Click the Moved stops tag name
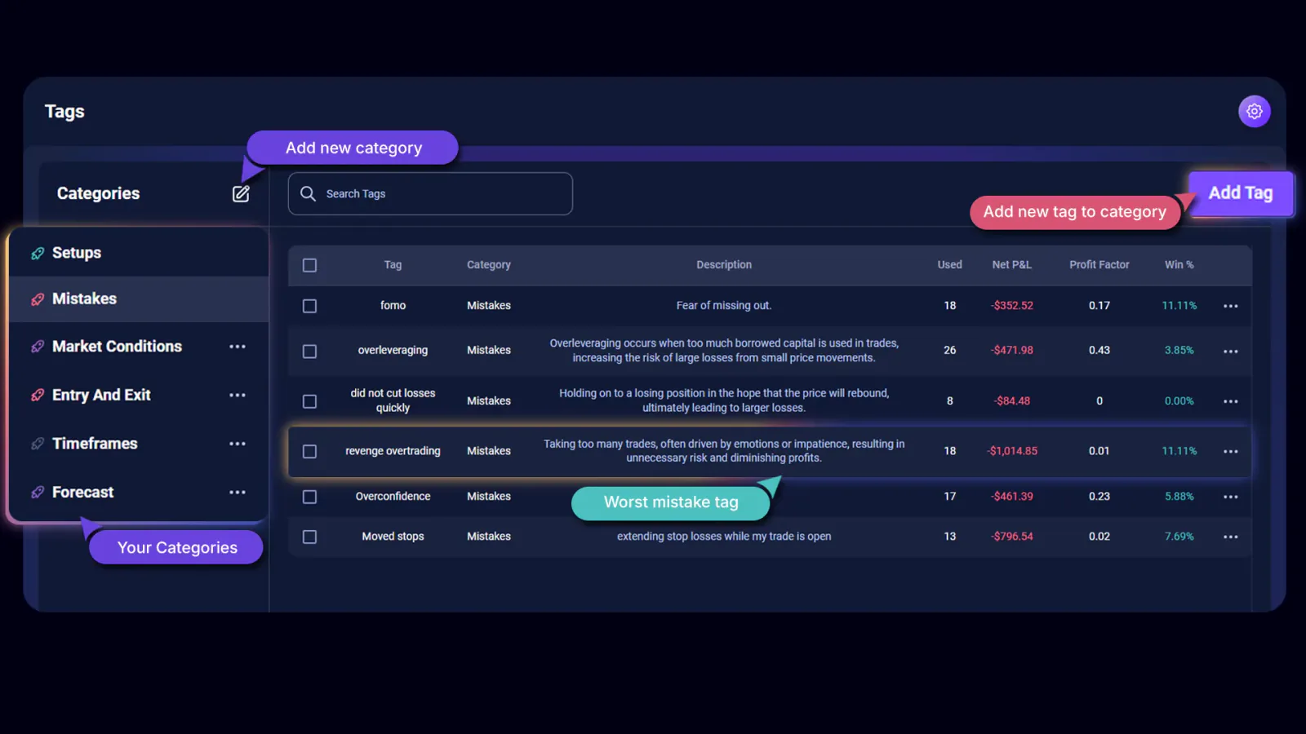Viewport: 1306px width, 734px height. [393, 536]
